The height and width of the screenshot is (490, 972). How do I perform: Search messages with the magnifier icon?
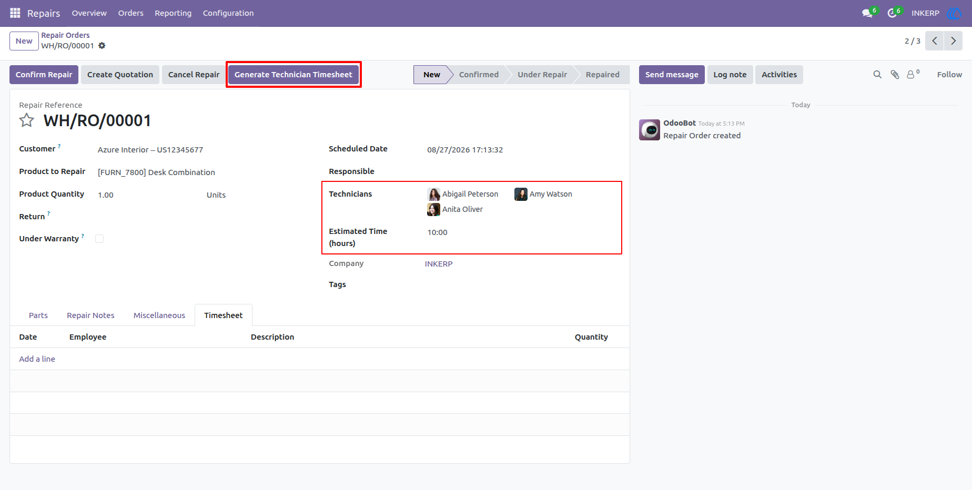coord(877,75)
